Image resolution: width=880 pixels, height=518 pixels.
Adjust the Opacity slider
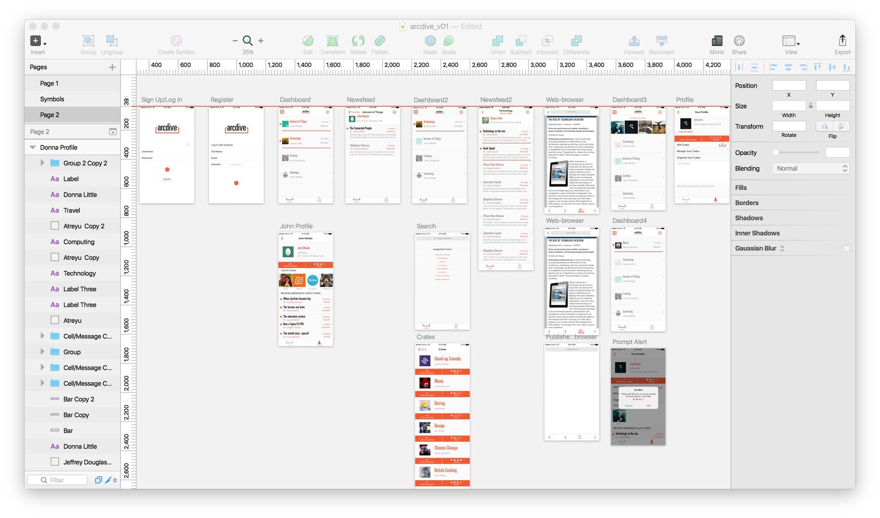coord(796,153)
